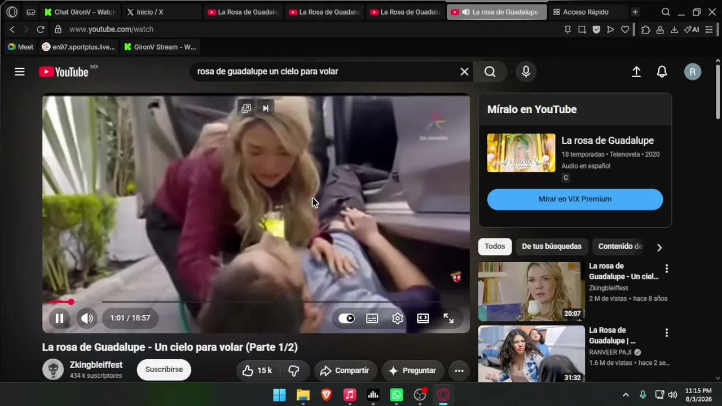Open the Opera main menu
Screen dimensions: 722x406
pyautogui.click(x=12, y=12)
